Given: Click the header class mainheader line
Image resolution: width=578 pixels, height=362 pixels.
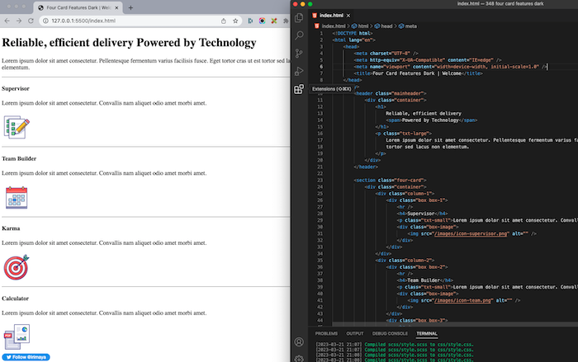Looking at the screenshot, I should (x=390, y=93).
